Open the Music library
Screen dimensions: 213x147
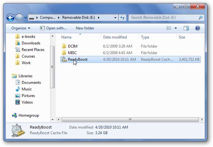[27, 89]
